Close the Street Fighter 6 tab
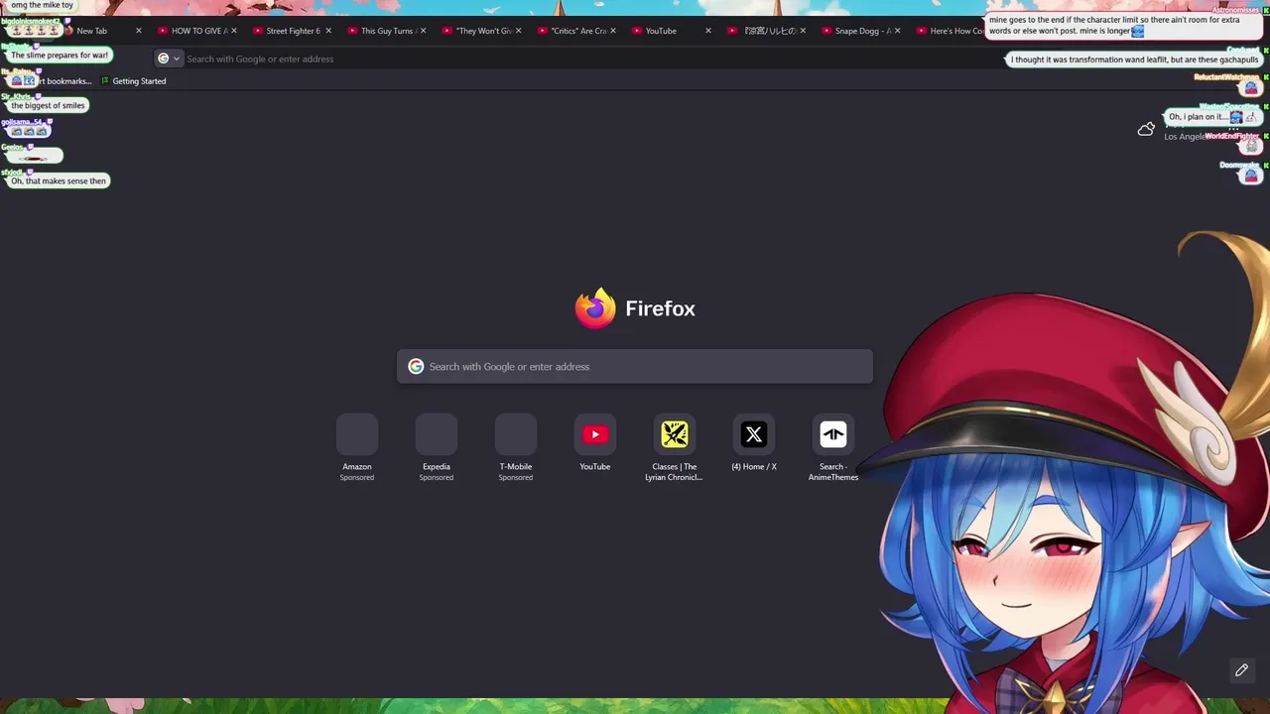Viewport: 1270px width, 714px height. tap(327, 31)
